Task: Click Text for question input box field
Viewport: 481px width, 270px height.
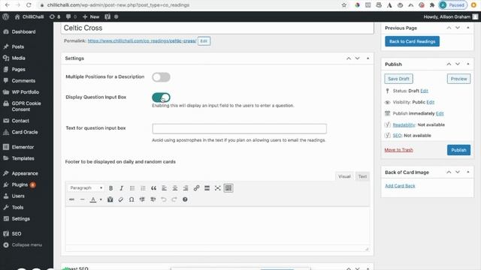Action: (239, 128)
